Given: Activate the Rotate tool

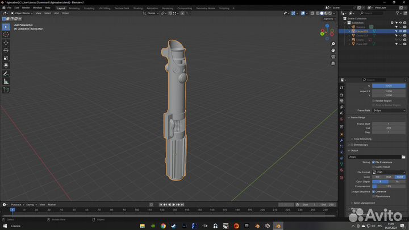Looking at the screenshot, I should pos(6,50).
